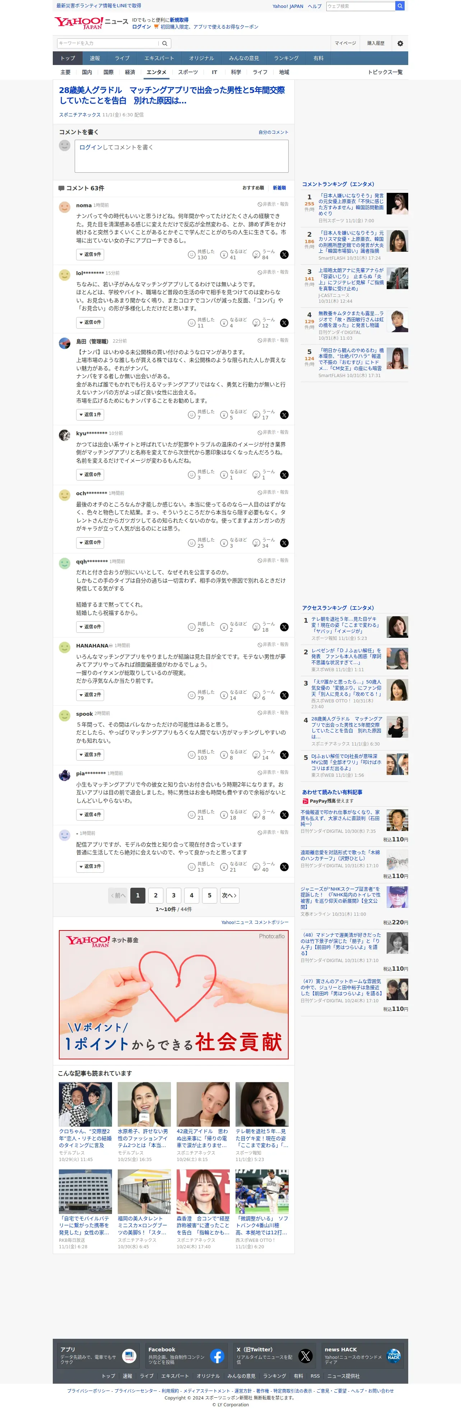This screenshot has height=1416, width=461.
Task: Select the スポーツ category tab
Action: point(188,73)
